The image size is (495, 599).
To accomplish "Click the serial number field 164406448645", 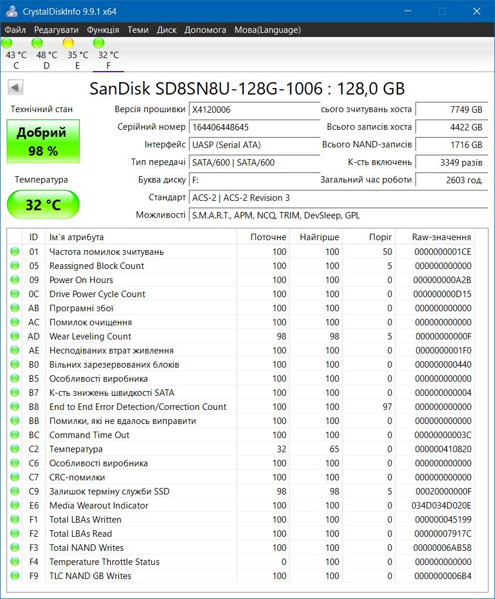I will 255,127.
